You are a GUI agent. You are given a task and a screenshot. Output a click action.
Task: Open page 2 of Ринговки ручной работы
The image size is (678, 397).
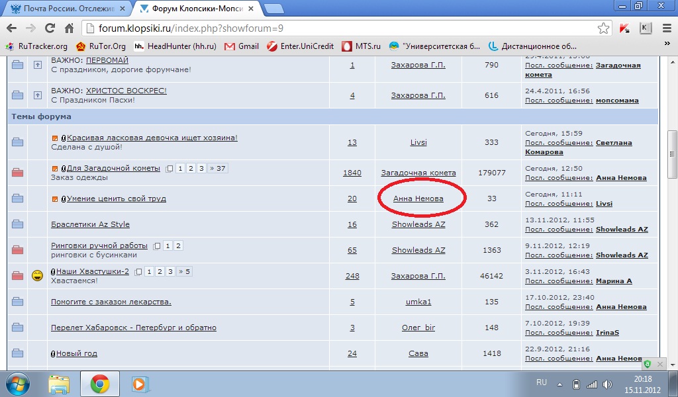178,246
